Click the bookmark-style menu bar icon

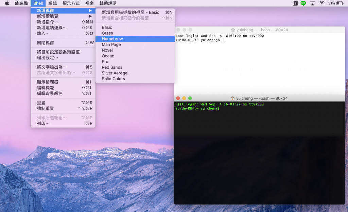[x=295, y=3]
